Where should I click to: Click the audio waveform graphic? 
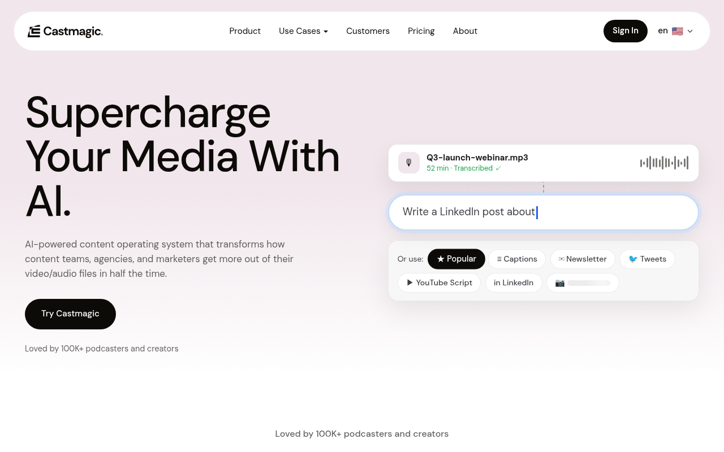[665, 163]
